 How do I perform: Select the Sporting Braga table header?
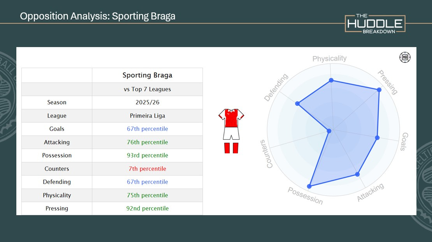(x=147, y=75)
